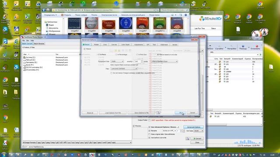Switch to the Rotate tab
Viewport: 280px width, 157px height.
(x=96, y=44)
